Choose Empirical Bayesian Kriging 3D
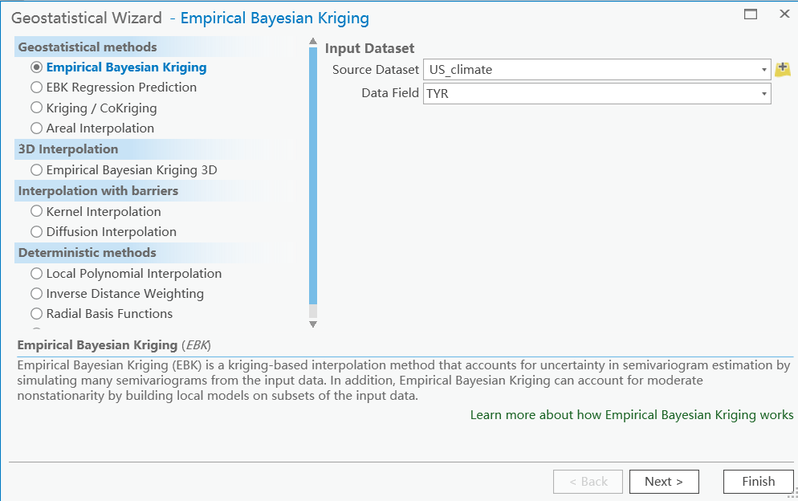The width and height of the screenshot is (798, 501). coord(36,170)
